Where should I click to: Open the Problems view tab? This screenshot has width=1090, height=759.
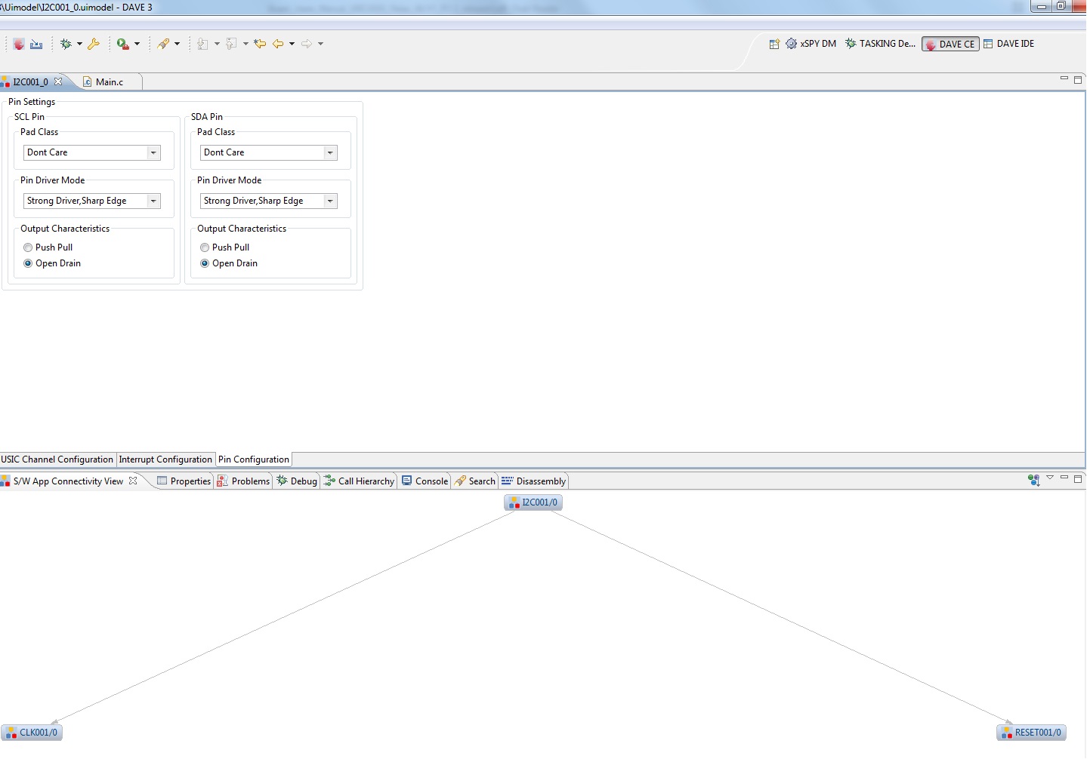pos(243,481)
